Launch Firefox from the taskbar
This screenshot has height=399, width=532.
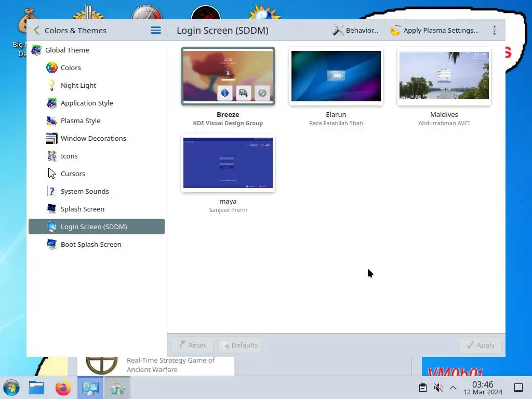tap(63, 388)
